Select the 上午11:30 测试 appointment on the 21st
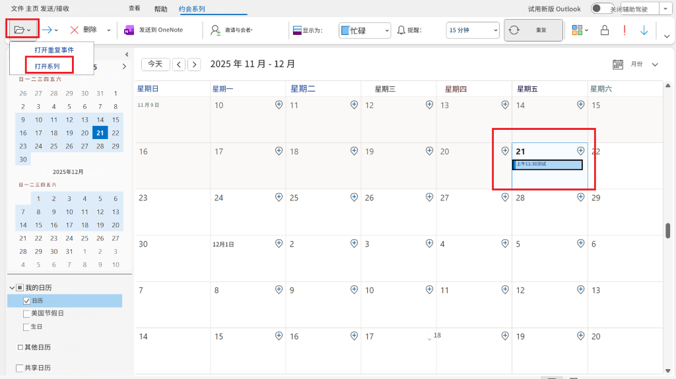 pyautogui.click(x=547, y=165)
